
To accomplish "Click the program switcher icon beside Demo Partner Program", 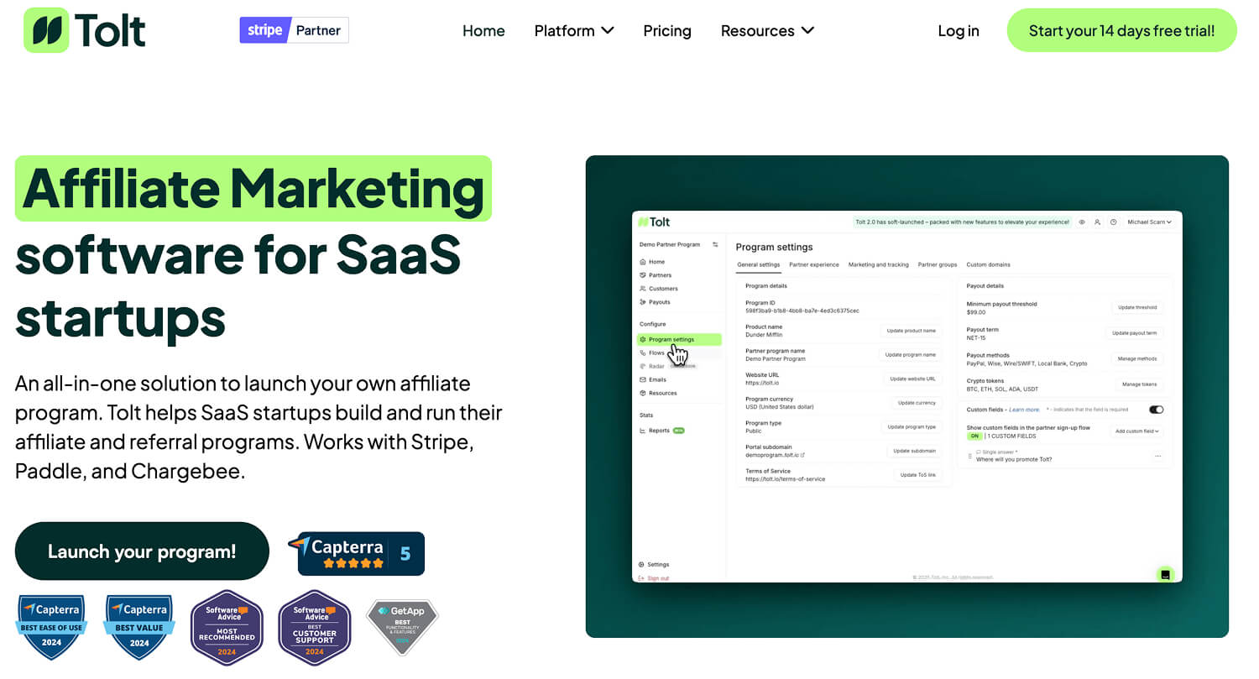I will 715,244.
